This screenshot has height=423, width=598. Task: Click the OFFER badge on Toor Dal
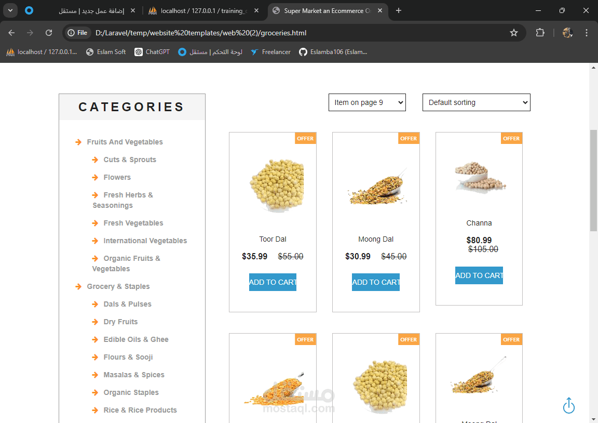305,138
